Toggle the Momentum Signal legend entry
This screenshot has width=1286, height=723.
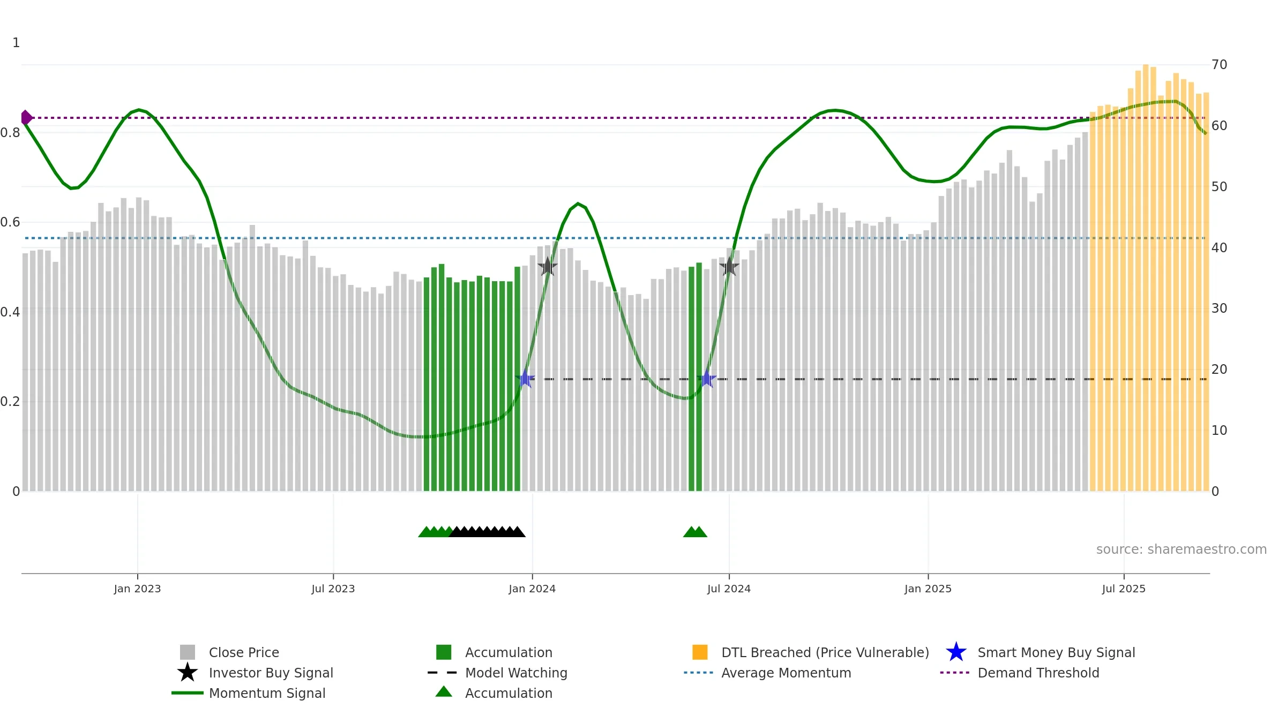248,693
